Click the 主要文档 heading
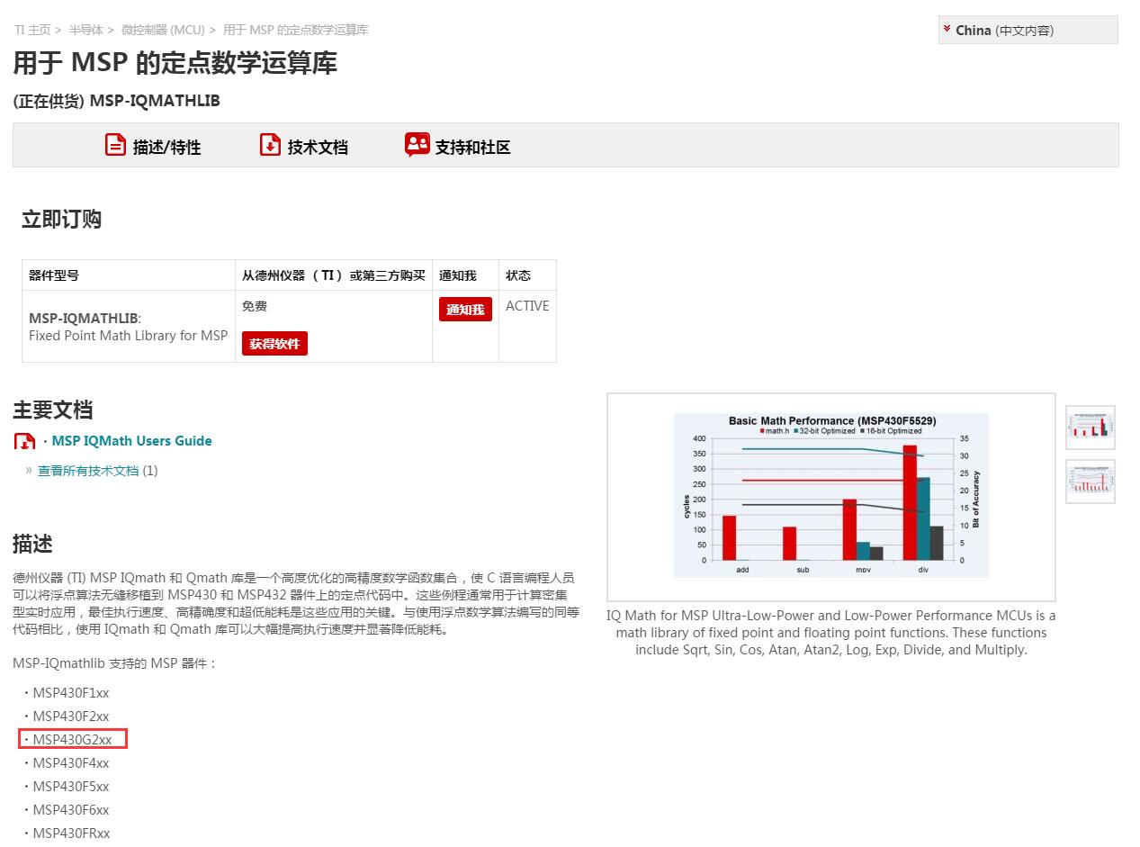Screen dimensions: 1140x847 pyautogui.click(x=53, y=410)
